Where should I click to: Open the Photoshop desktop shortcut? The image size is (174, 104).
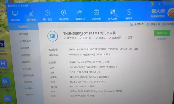click(2, 44)
